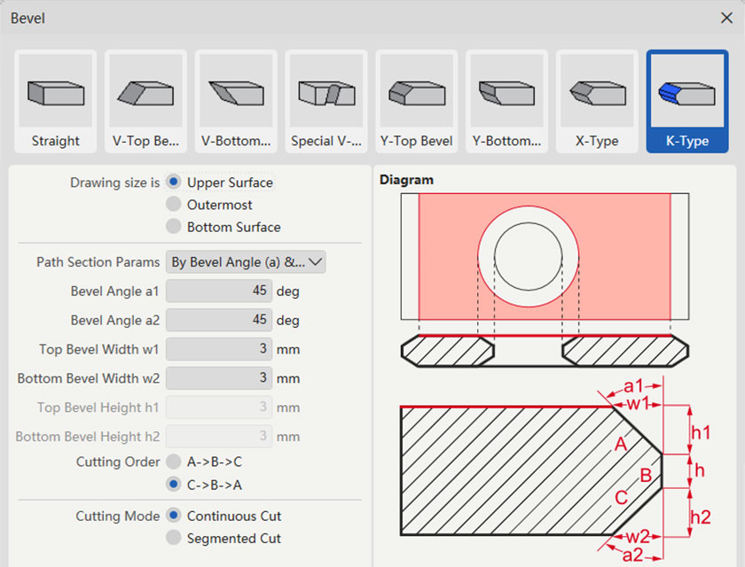Select the V-Top Bevel type
Screen dimensions: 745x567
[x=145, y=97]
